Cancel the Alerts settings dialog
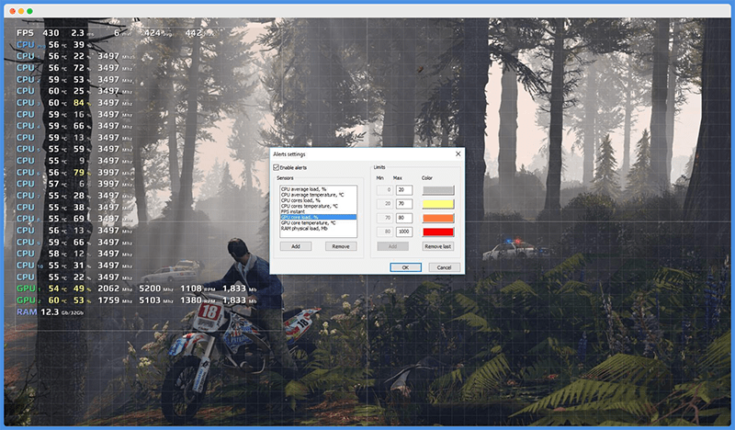The width and height of the screenshot is (735, 430). (x=444, y=267)
